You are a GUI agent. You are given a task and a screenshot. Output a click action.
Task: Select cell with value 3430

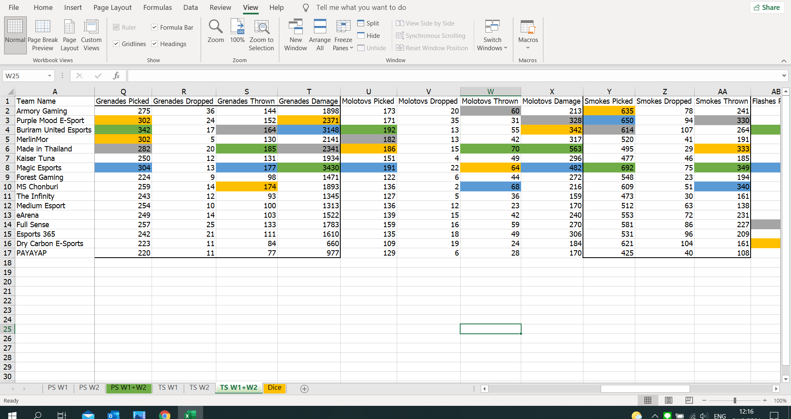309,168
